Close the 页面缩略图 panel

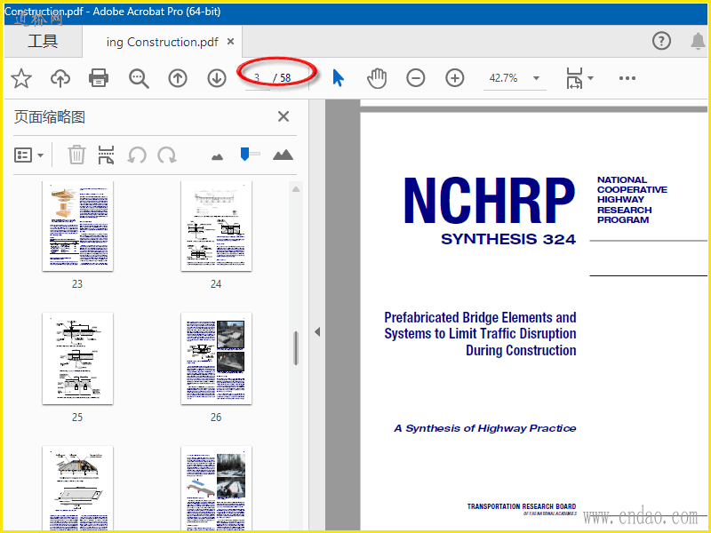[284, 116]
